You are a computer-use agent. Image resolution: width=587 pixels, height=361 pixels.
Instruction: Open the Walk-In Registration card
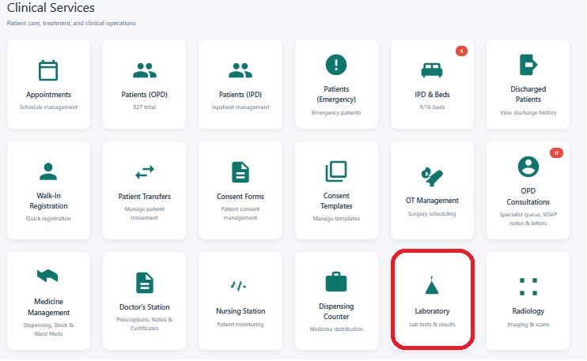click(x=49, y=190)
